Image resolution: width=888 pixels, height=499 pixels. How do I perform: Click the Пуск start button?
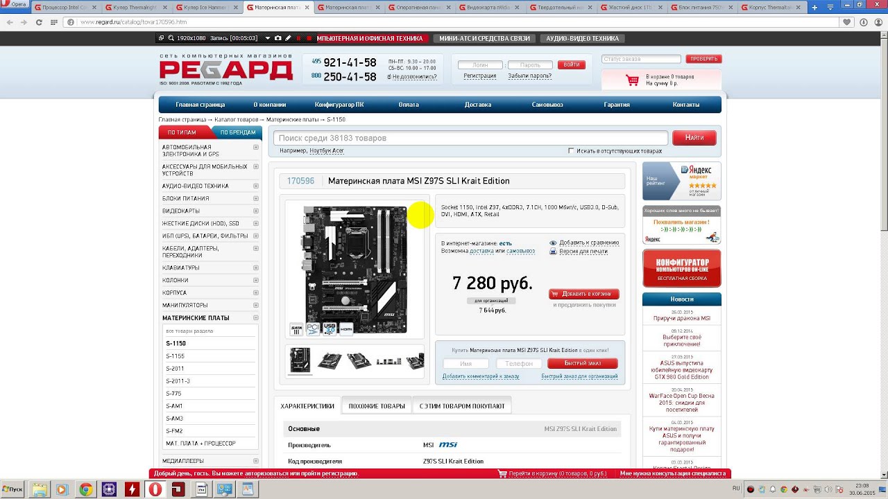tap(14, 489)
